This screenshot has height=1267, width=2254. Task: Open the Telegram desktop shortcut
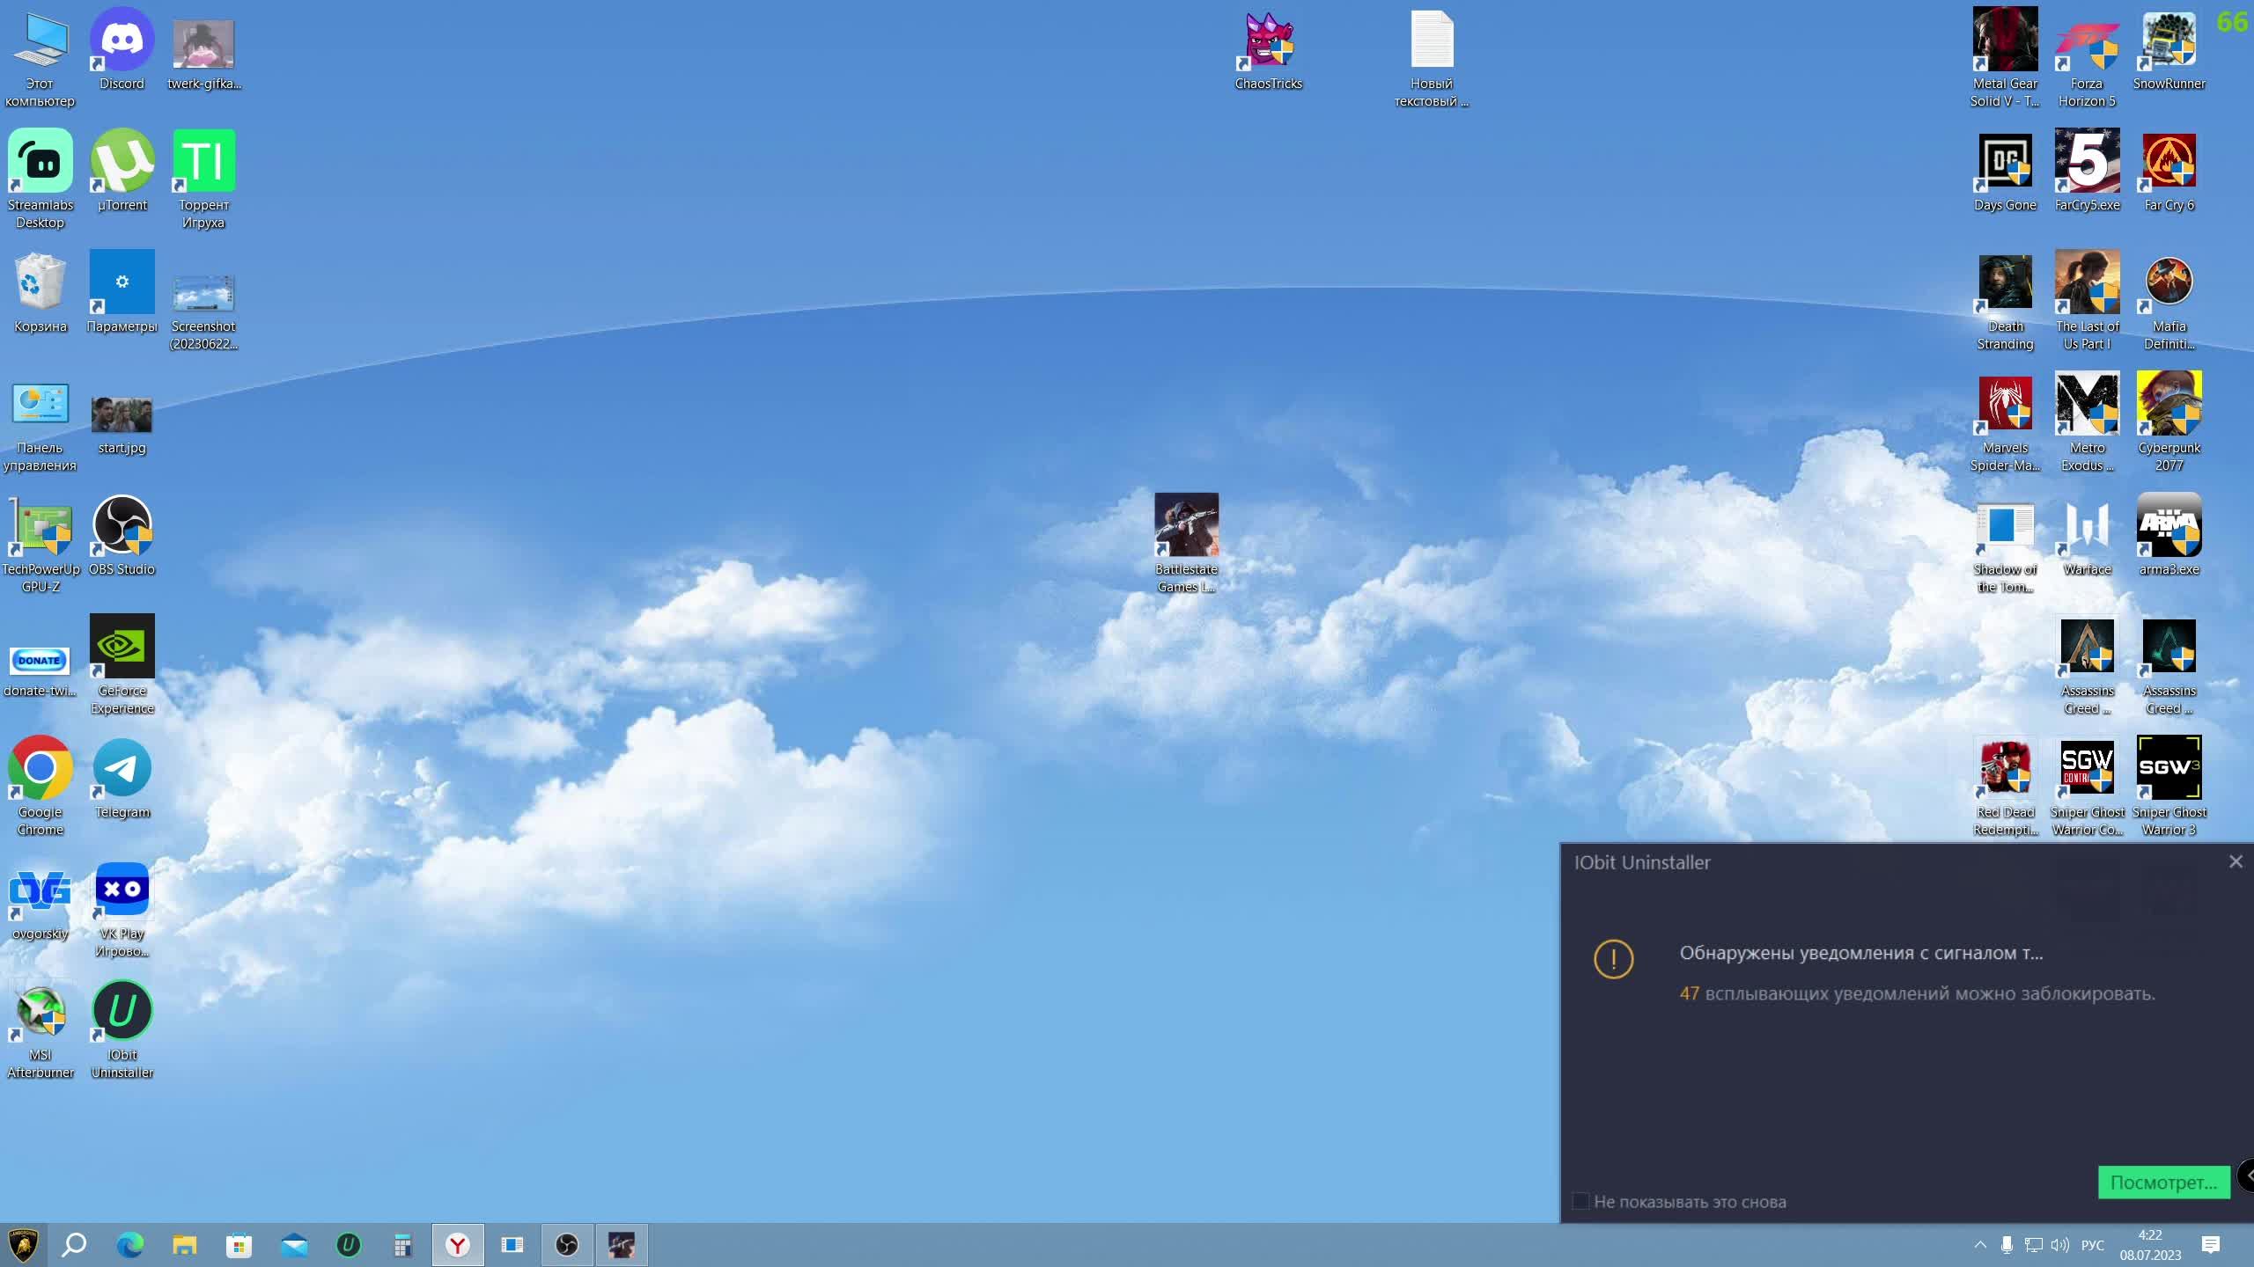(122, 769)
